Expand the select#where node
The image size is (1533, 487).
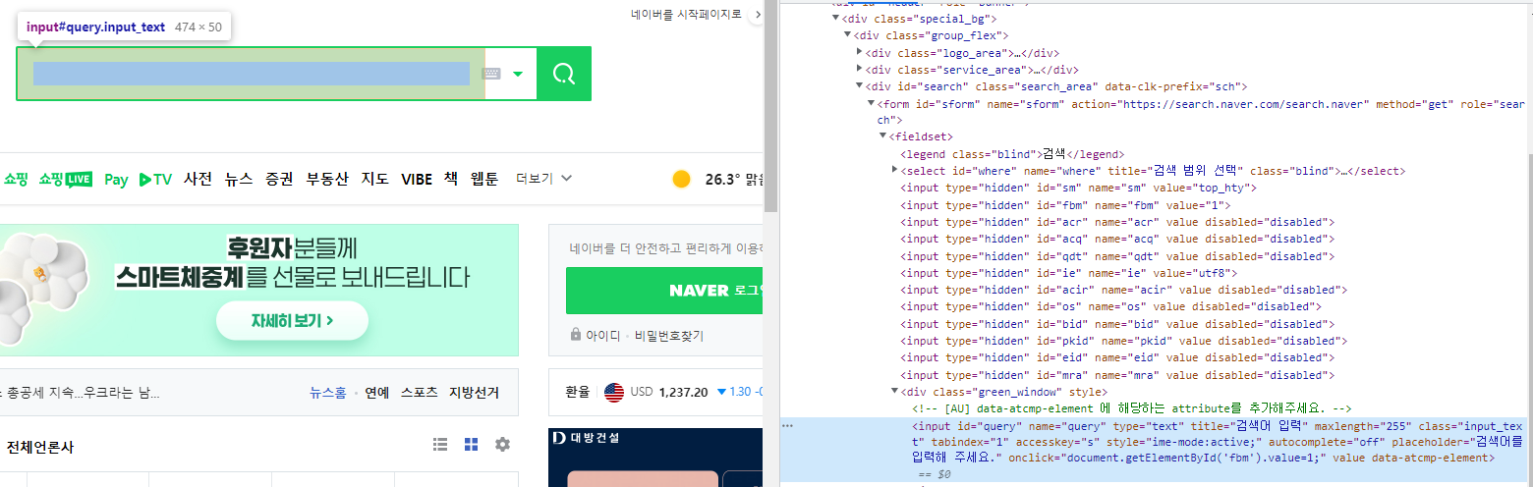click(894, 171)
